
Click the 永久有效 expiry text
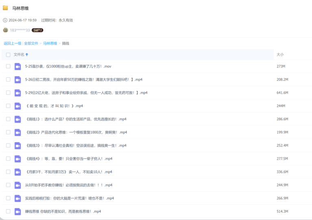pyautogui.click(x=65, y=20)
